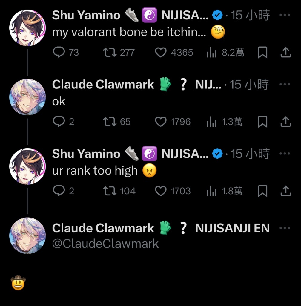The image size is (301, 306).
Task: Bookmark Claude Clawmark's "ok" tweet
Action: [262, 122]
